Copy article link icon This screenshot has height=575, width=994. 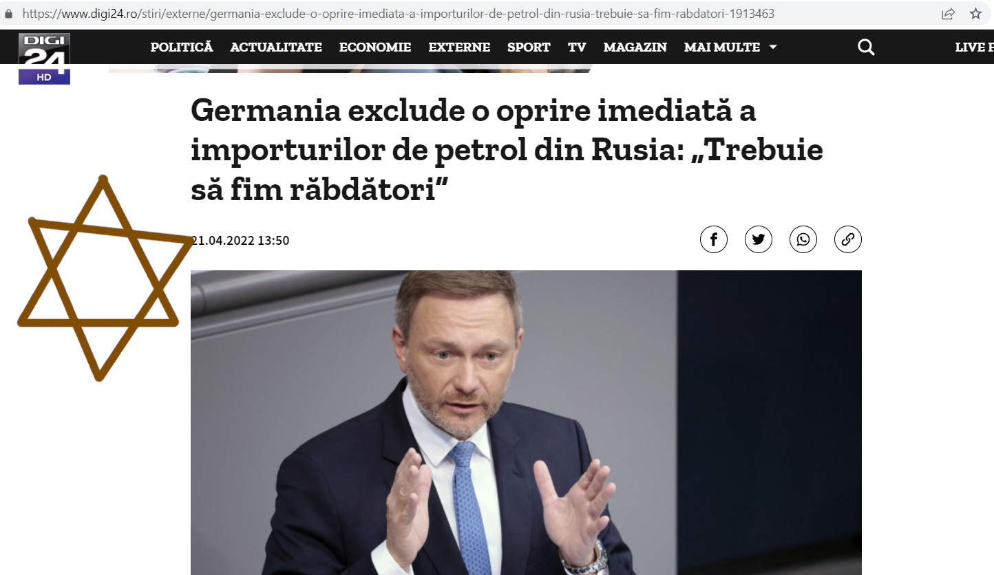(x=848, y=239)
